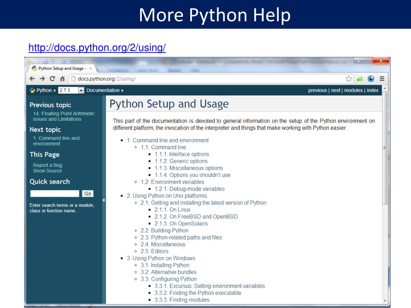
Task: Open 1.1.4. Options you shouldn't use
Action: click(x=193, y=175)
